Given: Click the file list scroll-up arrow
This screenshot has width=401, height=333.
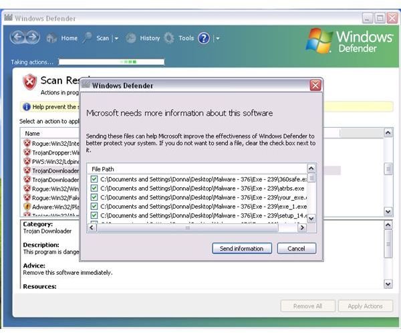Looking at the screenshot, I should click(311, 168).
